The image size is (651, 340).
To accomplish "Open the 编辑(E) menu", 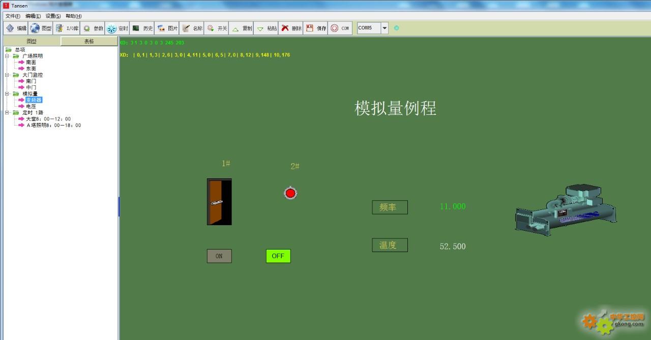I will tap(33, 16).
